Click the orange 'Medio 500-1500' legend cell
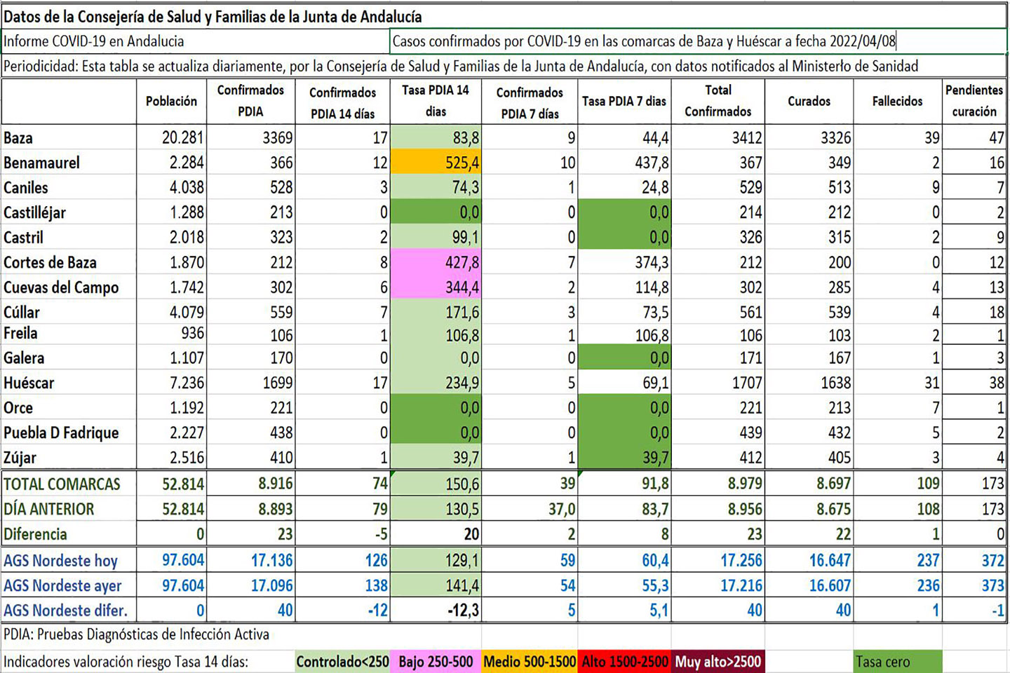1010x673 pixels. 530,661
